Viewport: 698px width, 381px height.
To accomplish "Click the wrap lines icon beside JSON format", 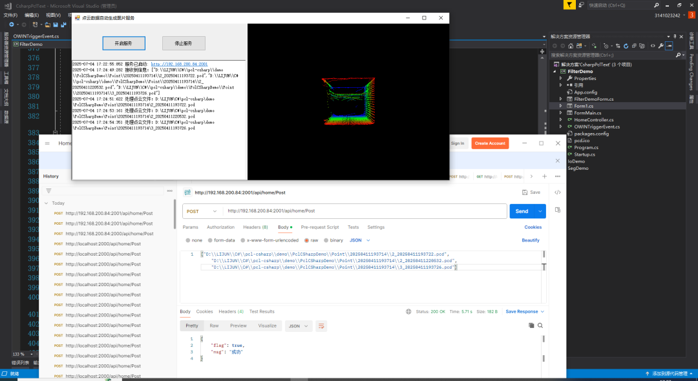I will 321,326.
